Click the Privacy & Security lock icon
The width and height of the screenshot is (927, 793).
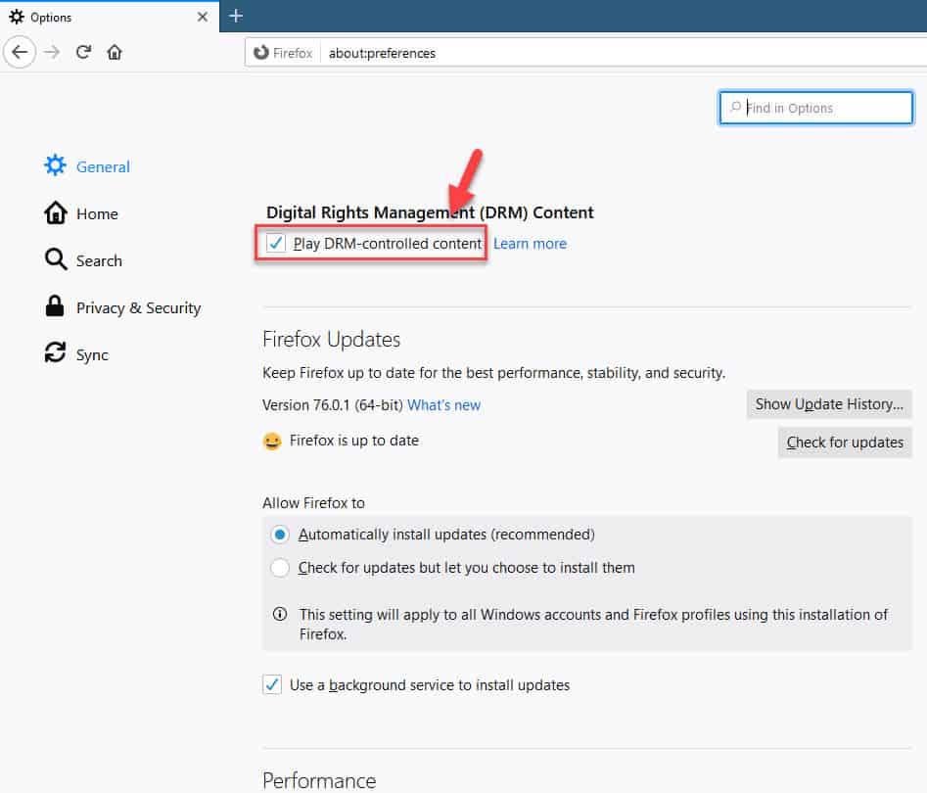[55, 306]
